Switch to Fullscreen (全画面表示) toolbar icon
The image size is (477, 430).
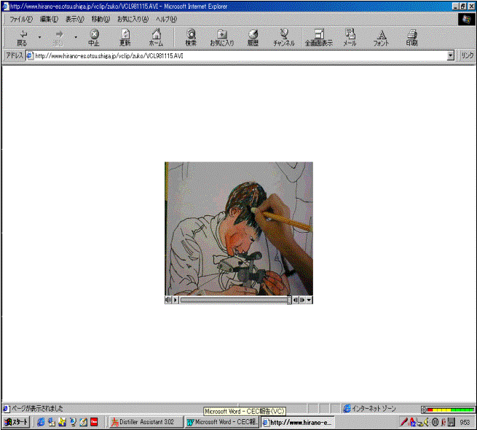pyautogui.click(x=318, y=38)
